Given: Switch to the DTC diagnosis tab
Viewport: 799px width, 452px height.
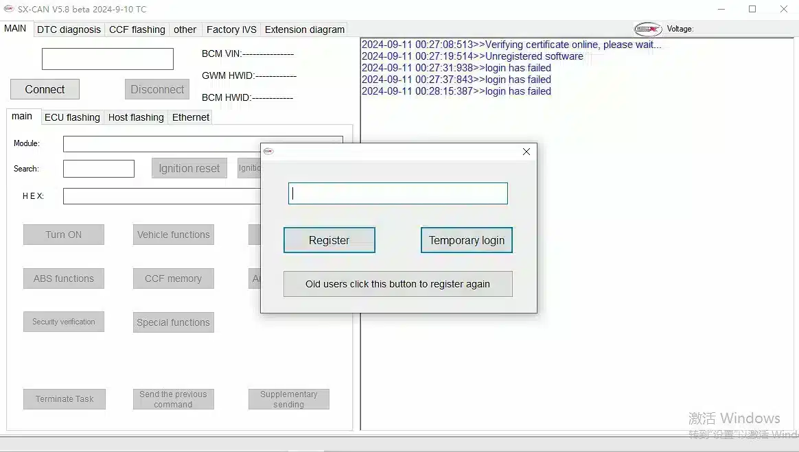Looking at the screenshot, I should tap(69, 29).
